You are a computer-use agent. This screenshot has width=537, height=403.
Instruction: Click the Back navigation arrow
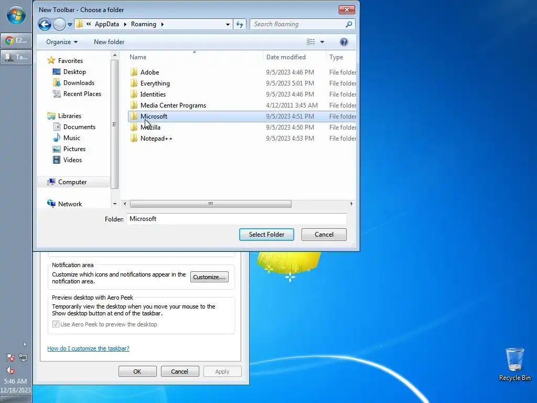(x=45, y=24)
